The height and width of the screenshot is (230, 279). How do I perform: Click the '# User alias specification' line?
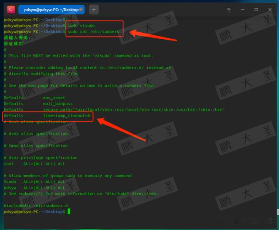pyautogui.click(x=36, y=134)
